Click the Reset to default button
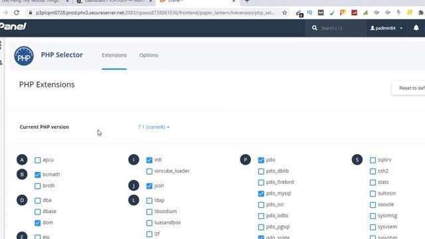 (x=408, y=88)
